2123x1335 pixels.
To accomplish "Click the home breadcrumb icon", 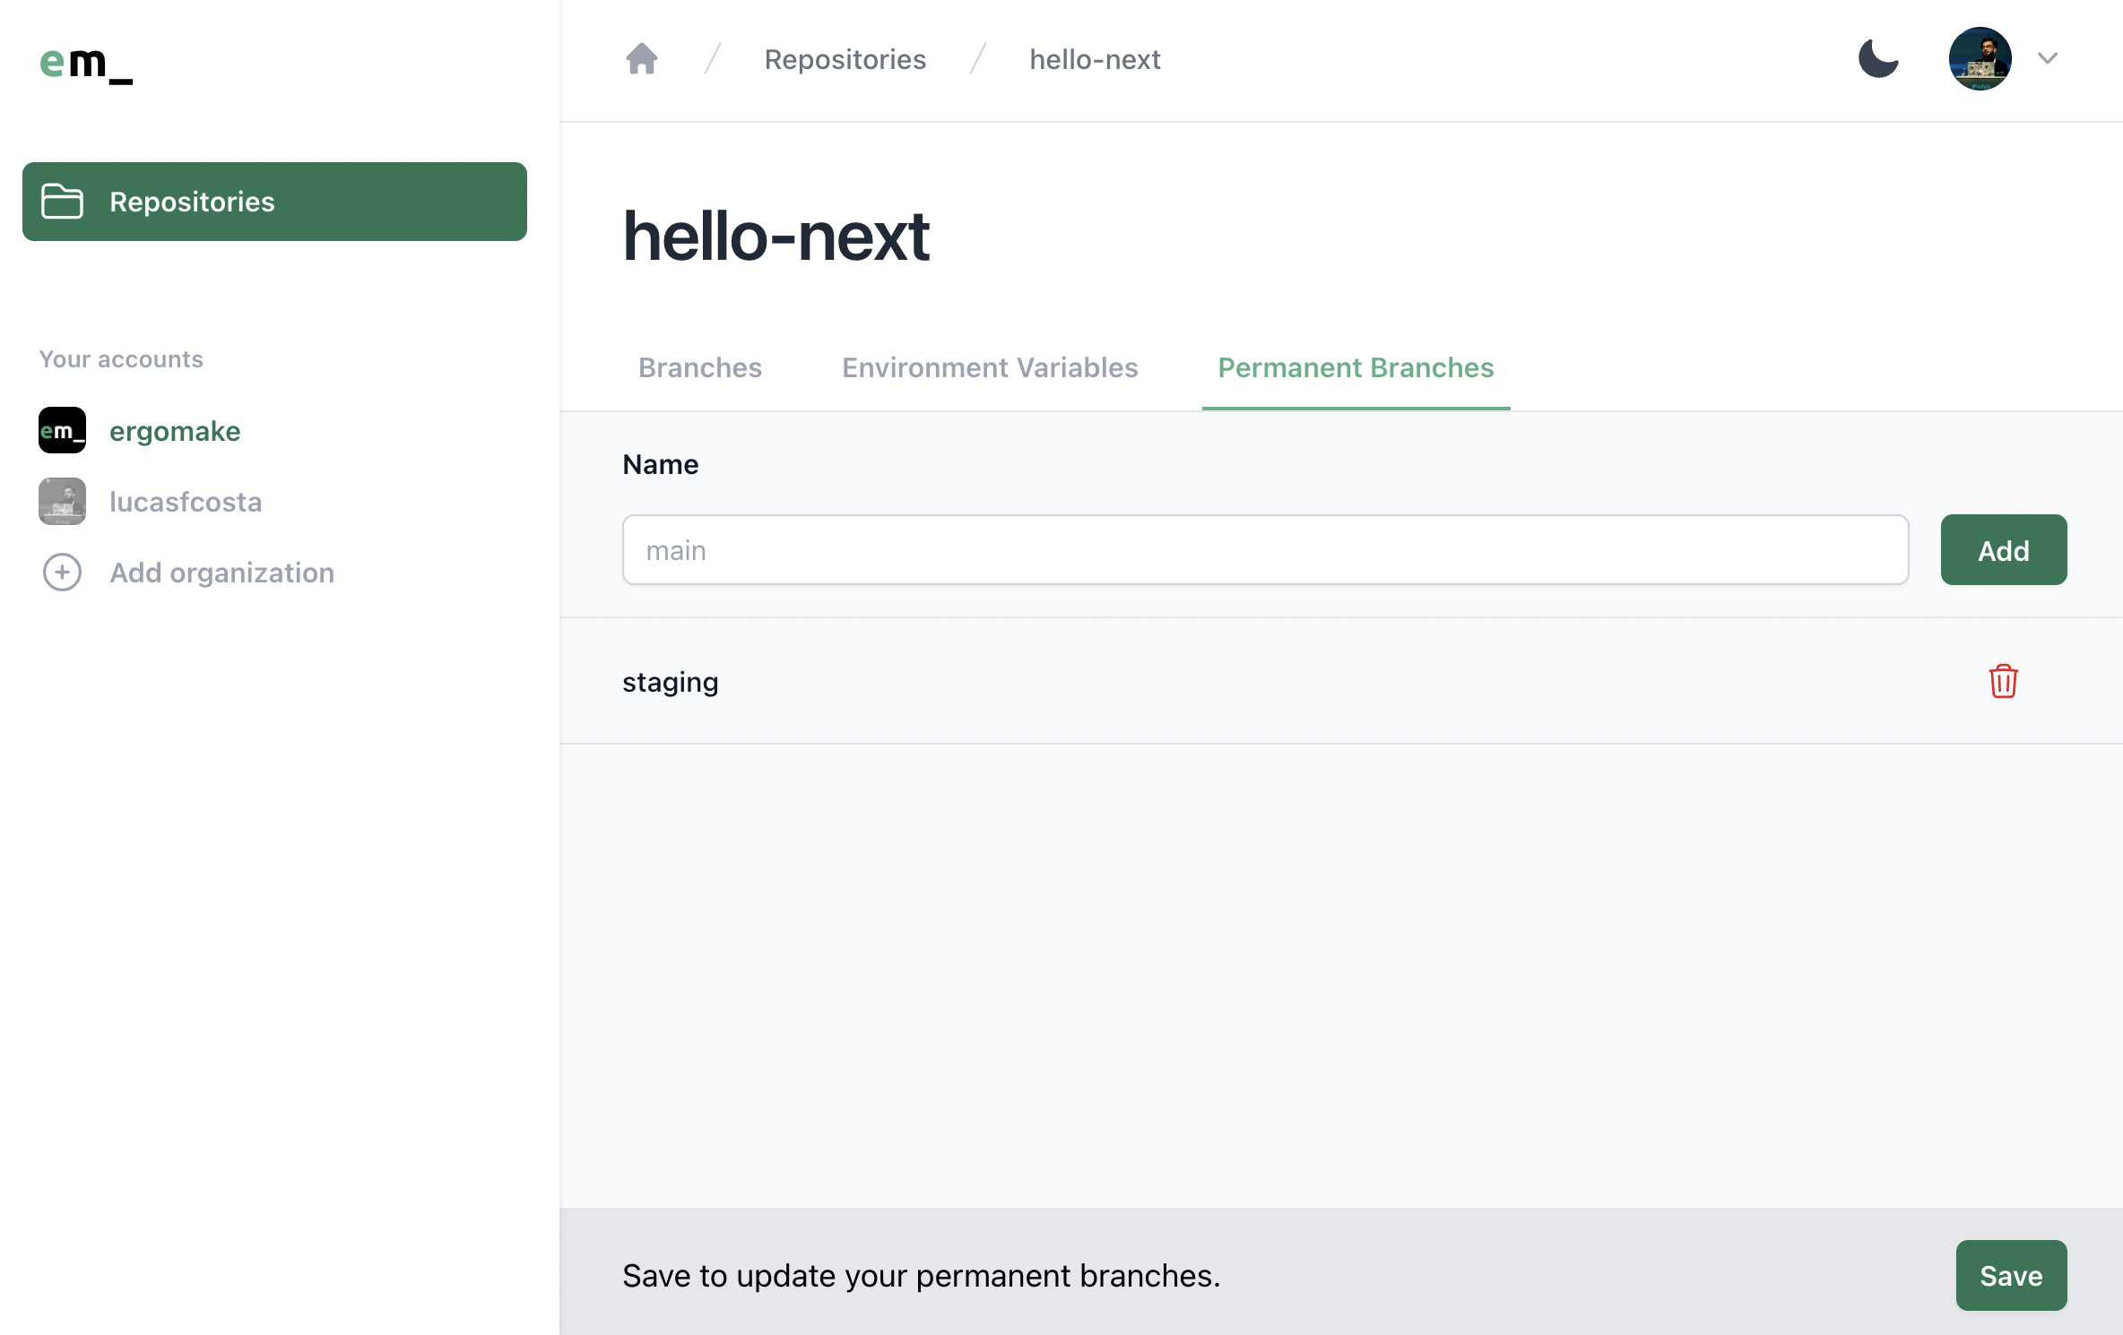I will [x=641, y=59].
